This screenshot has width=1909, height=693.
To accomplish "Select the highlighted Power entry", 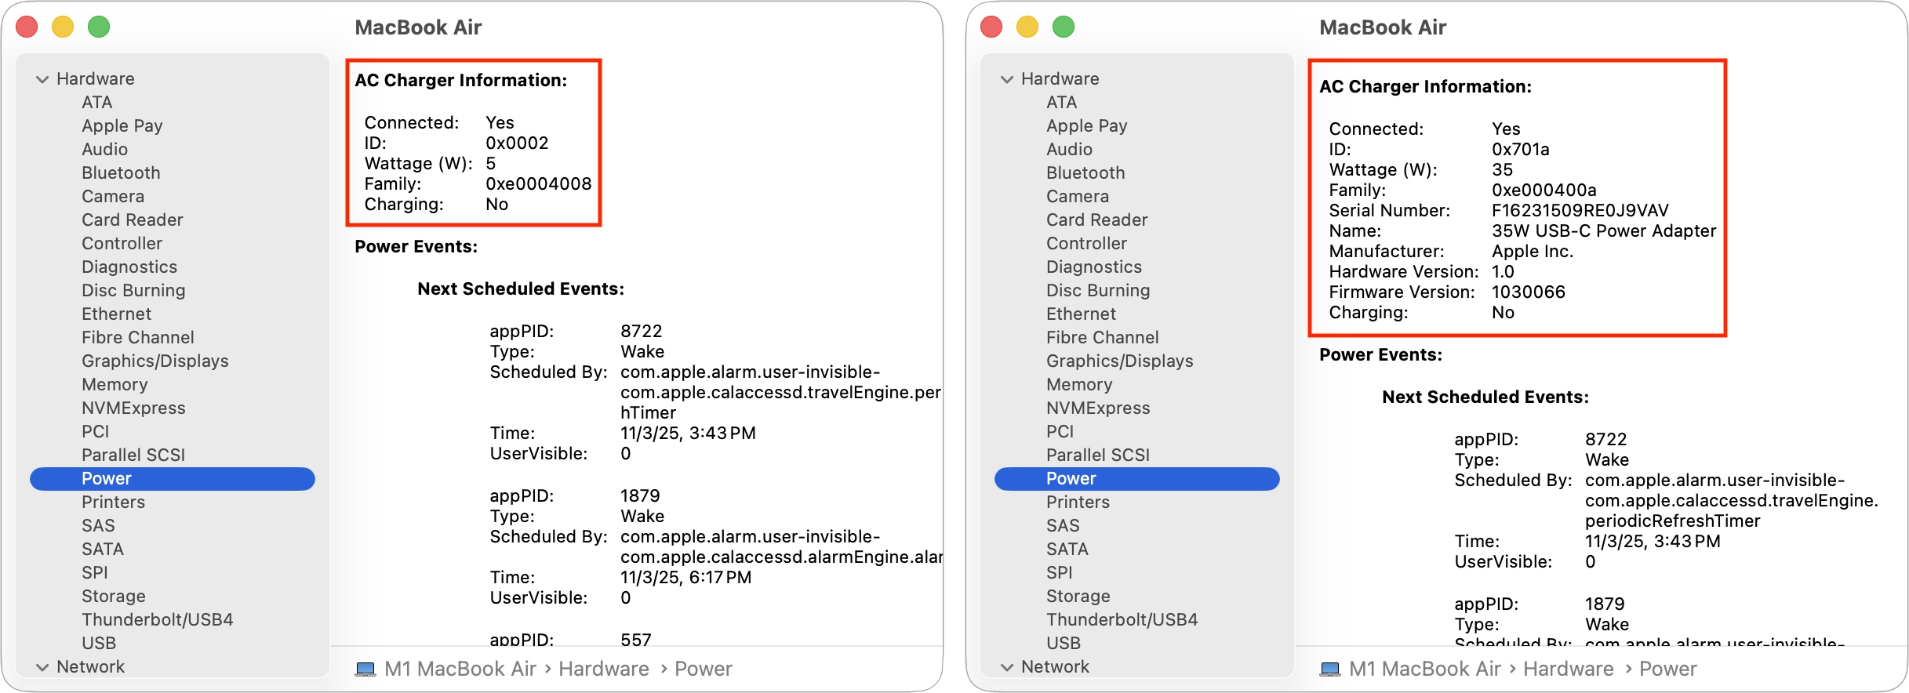I will click(107, 478).
